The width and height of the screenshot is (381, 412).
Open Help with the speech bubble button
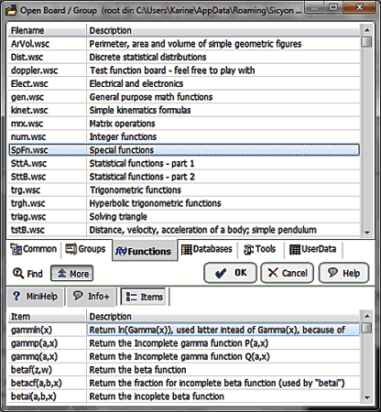point(343,273)
